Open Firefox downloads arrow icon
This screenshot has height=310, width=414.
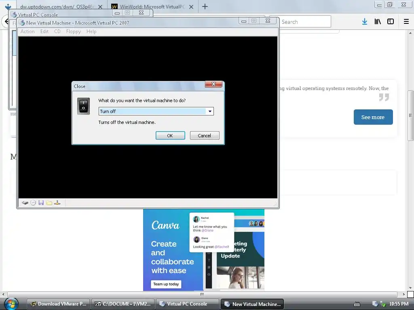[365, 22]
